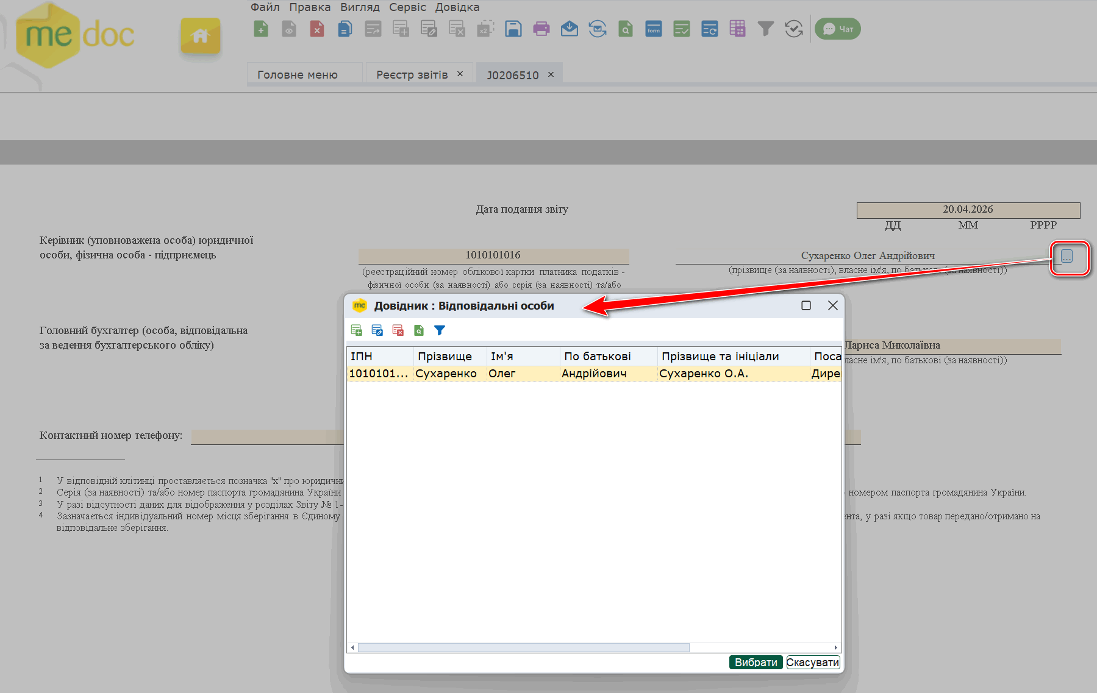Open the ellipsis lookup button beside the manager name

coord(1067,257)
